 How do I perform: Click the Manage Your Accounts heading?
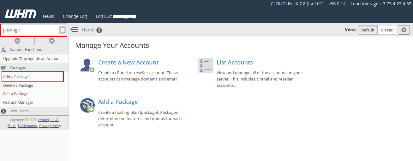112,45
